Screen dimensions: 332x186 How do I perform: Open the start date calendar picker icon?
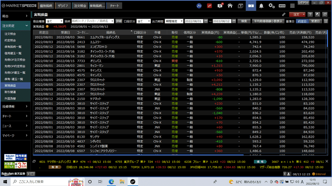pyautogui.click(x=206, y=21)
